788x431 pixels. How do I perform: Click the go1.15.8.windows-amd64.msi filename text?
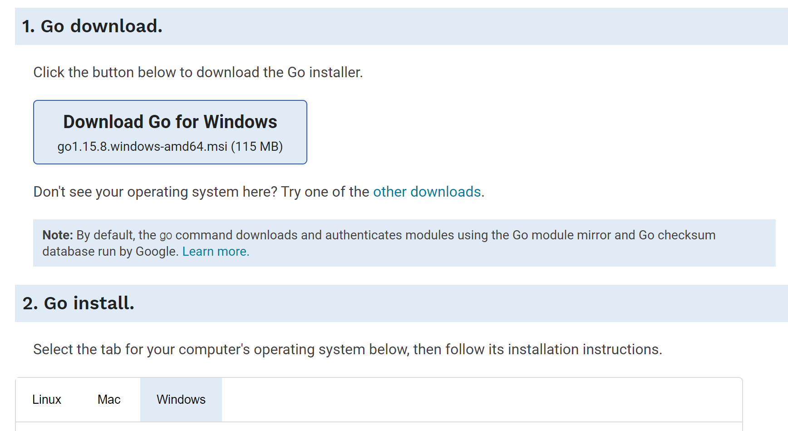143,146
